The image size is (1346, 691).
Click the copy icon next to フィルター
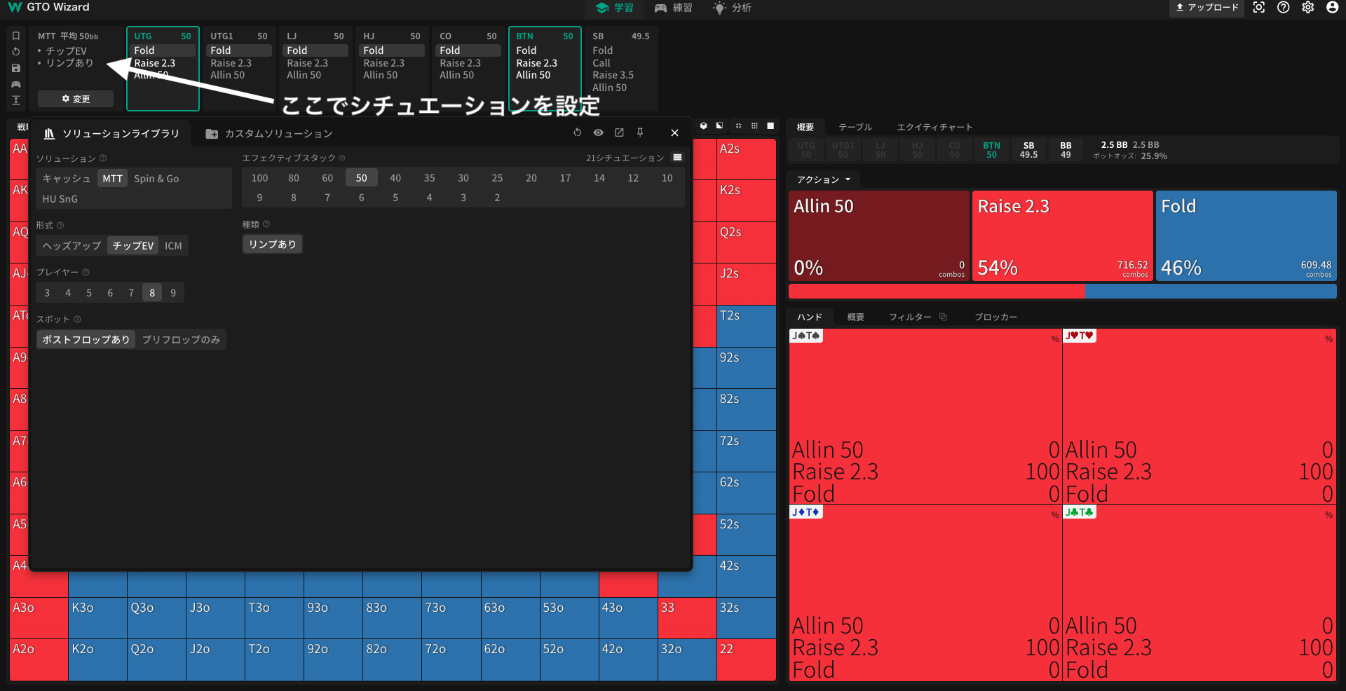(x=944, y=317)
